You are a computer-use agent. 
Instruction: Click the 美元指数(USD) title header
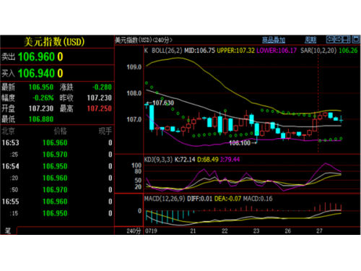[x=54, y=42]
